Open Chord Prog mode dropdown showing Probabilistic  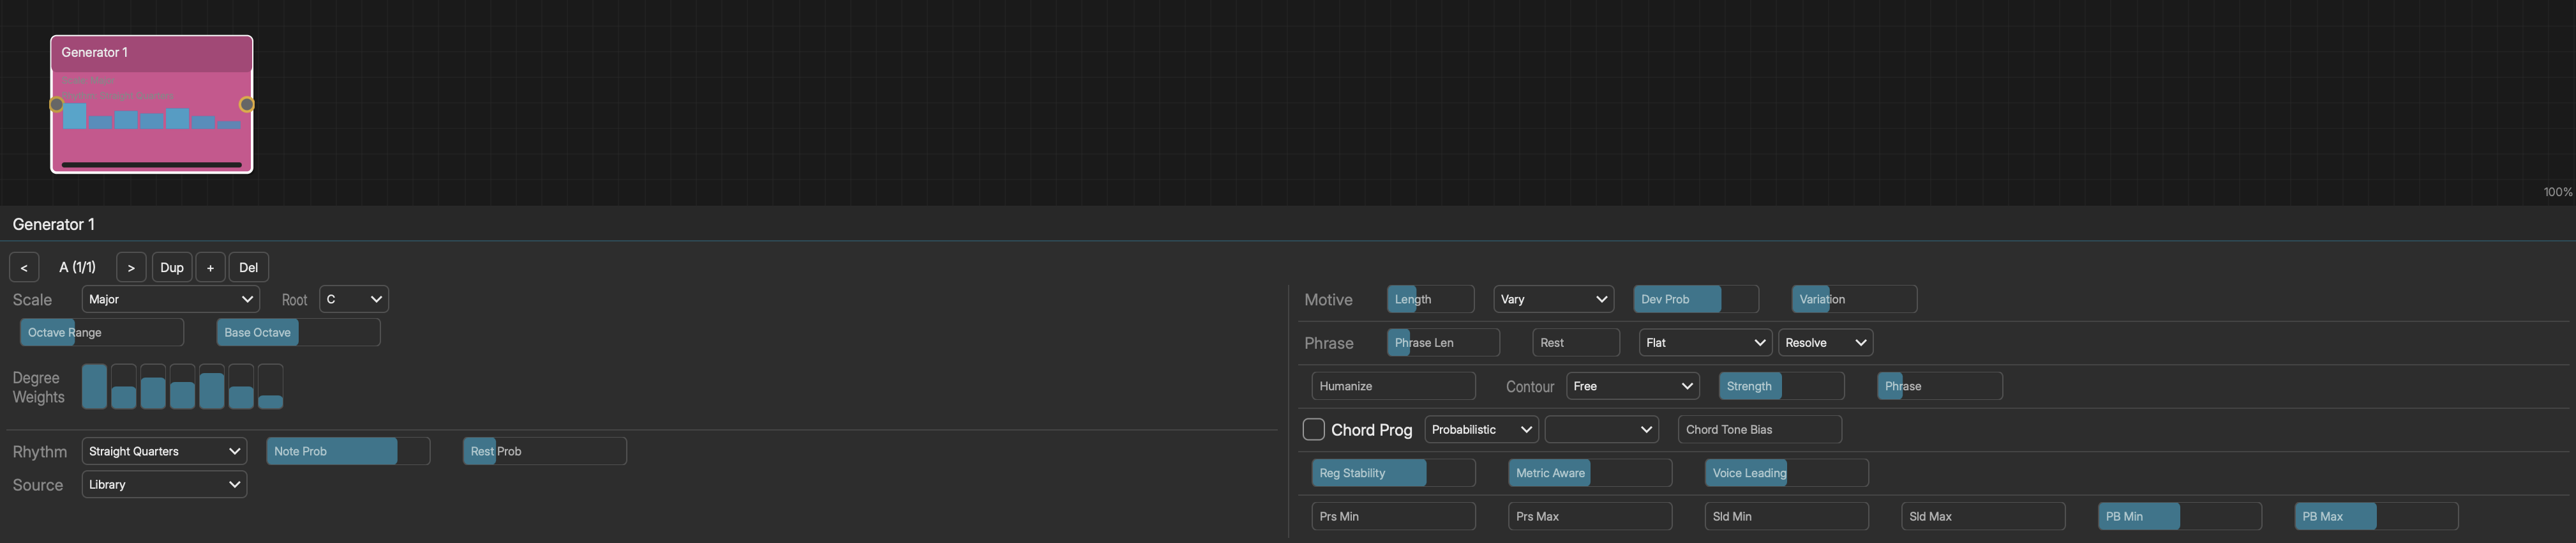pos(1482,429)
